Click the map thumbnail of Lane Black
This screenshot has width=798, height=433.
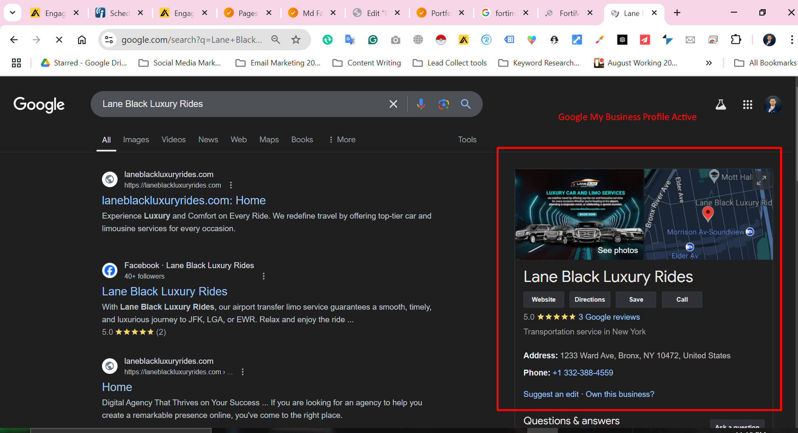(x=708, y=214)
